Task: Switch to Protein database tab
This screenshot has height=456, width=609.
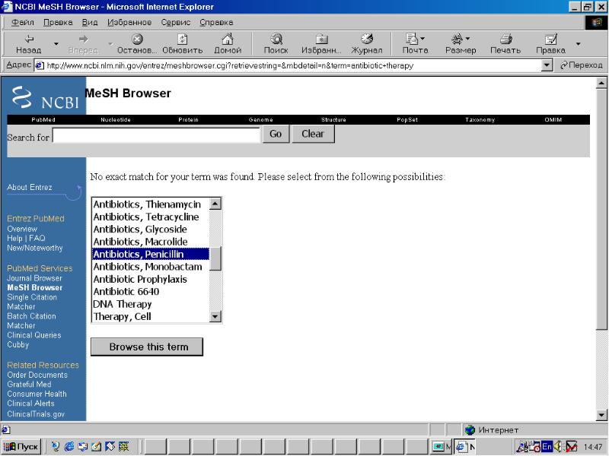Action: click(x=188, y=120)
